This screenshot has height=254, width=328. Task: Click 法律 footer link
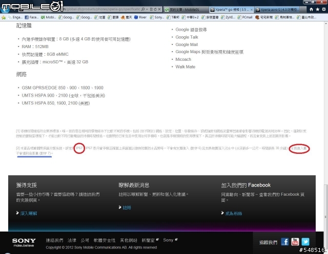coord(72,240)
